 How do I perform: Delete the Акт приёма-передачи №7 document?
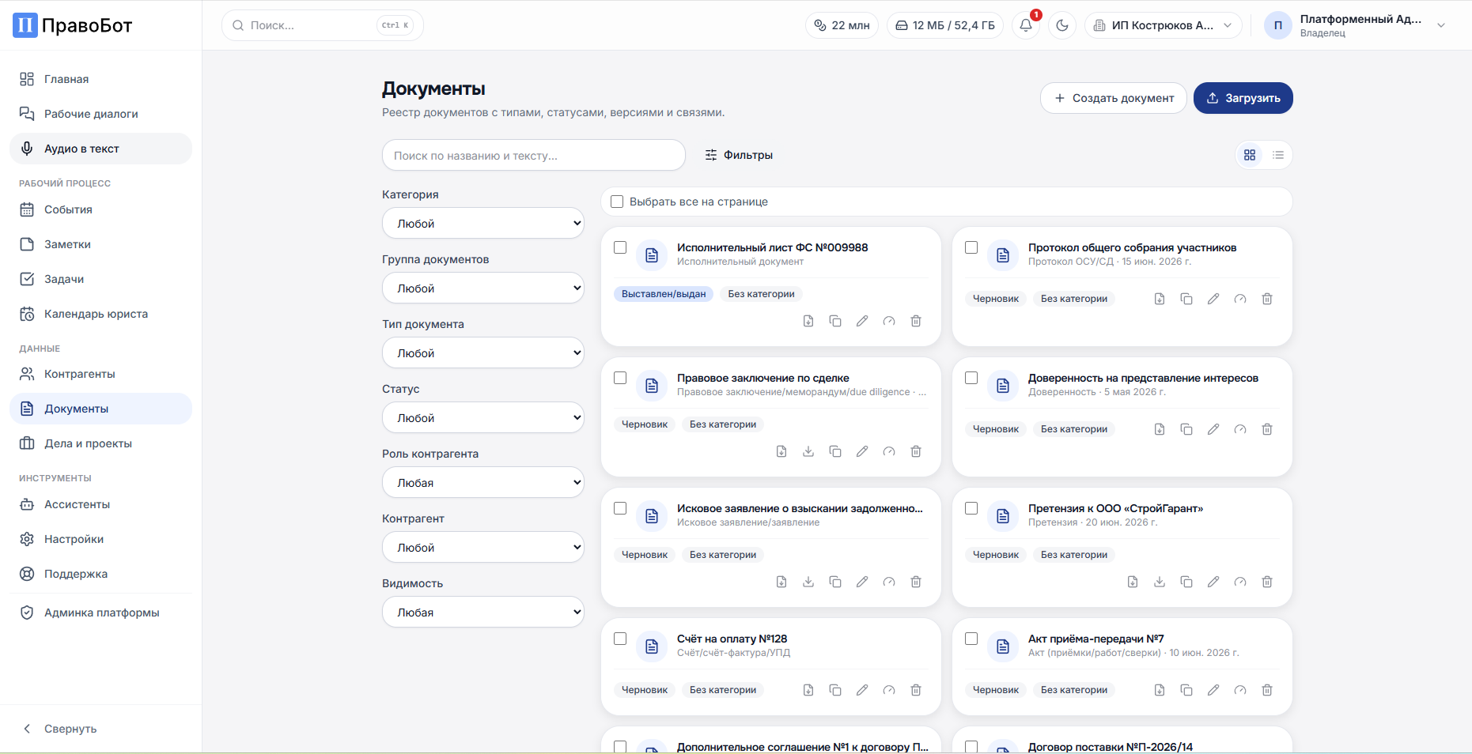[1267, 690]
